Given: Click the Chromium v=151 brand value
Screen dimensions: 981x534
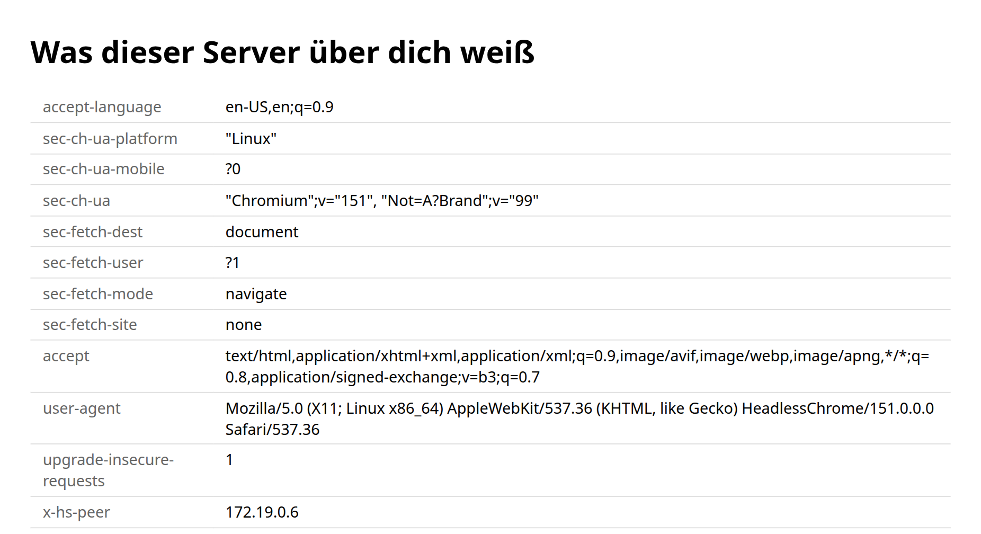Looking at the screenshot, I should (382, 201).
